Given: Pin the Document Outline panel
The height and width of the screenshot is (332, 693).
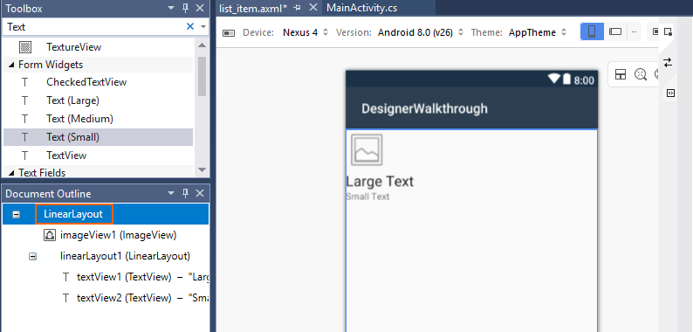Looking at the screenshot, I should pyautogui.click(x=186, y=193).
